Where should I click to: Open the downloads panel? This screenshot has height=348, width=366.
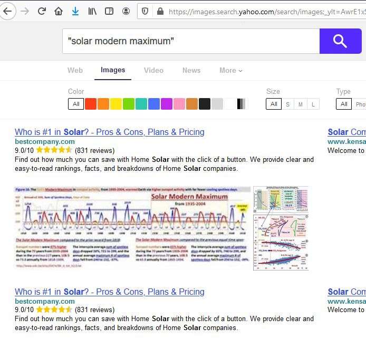[75, 11]
